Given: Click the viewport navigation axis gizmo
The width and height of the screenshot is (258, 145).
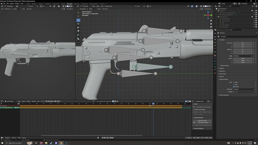Looking at the screenshot, I should click(208, 15).
